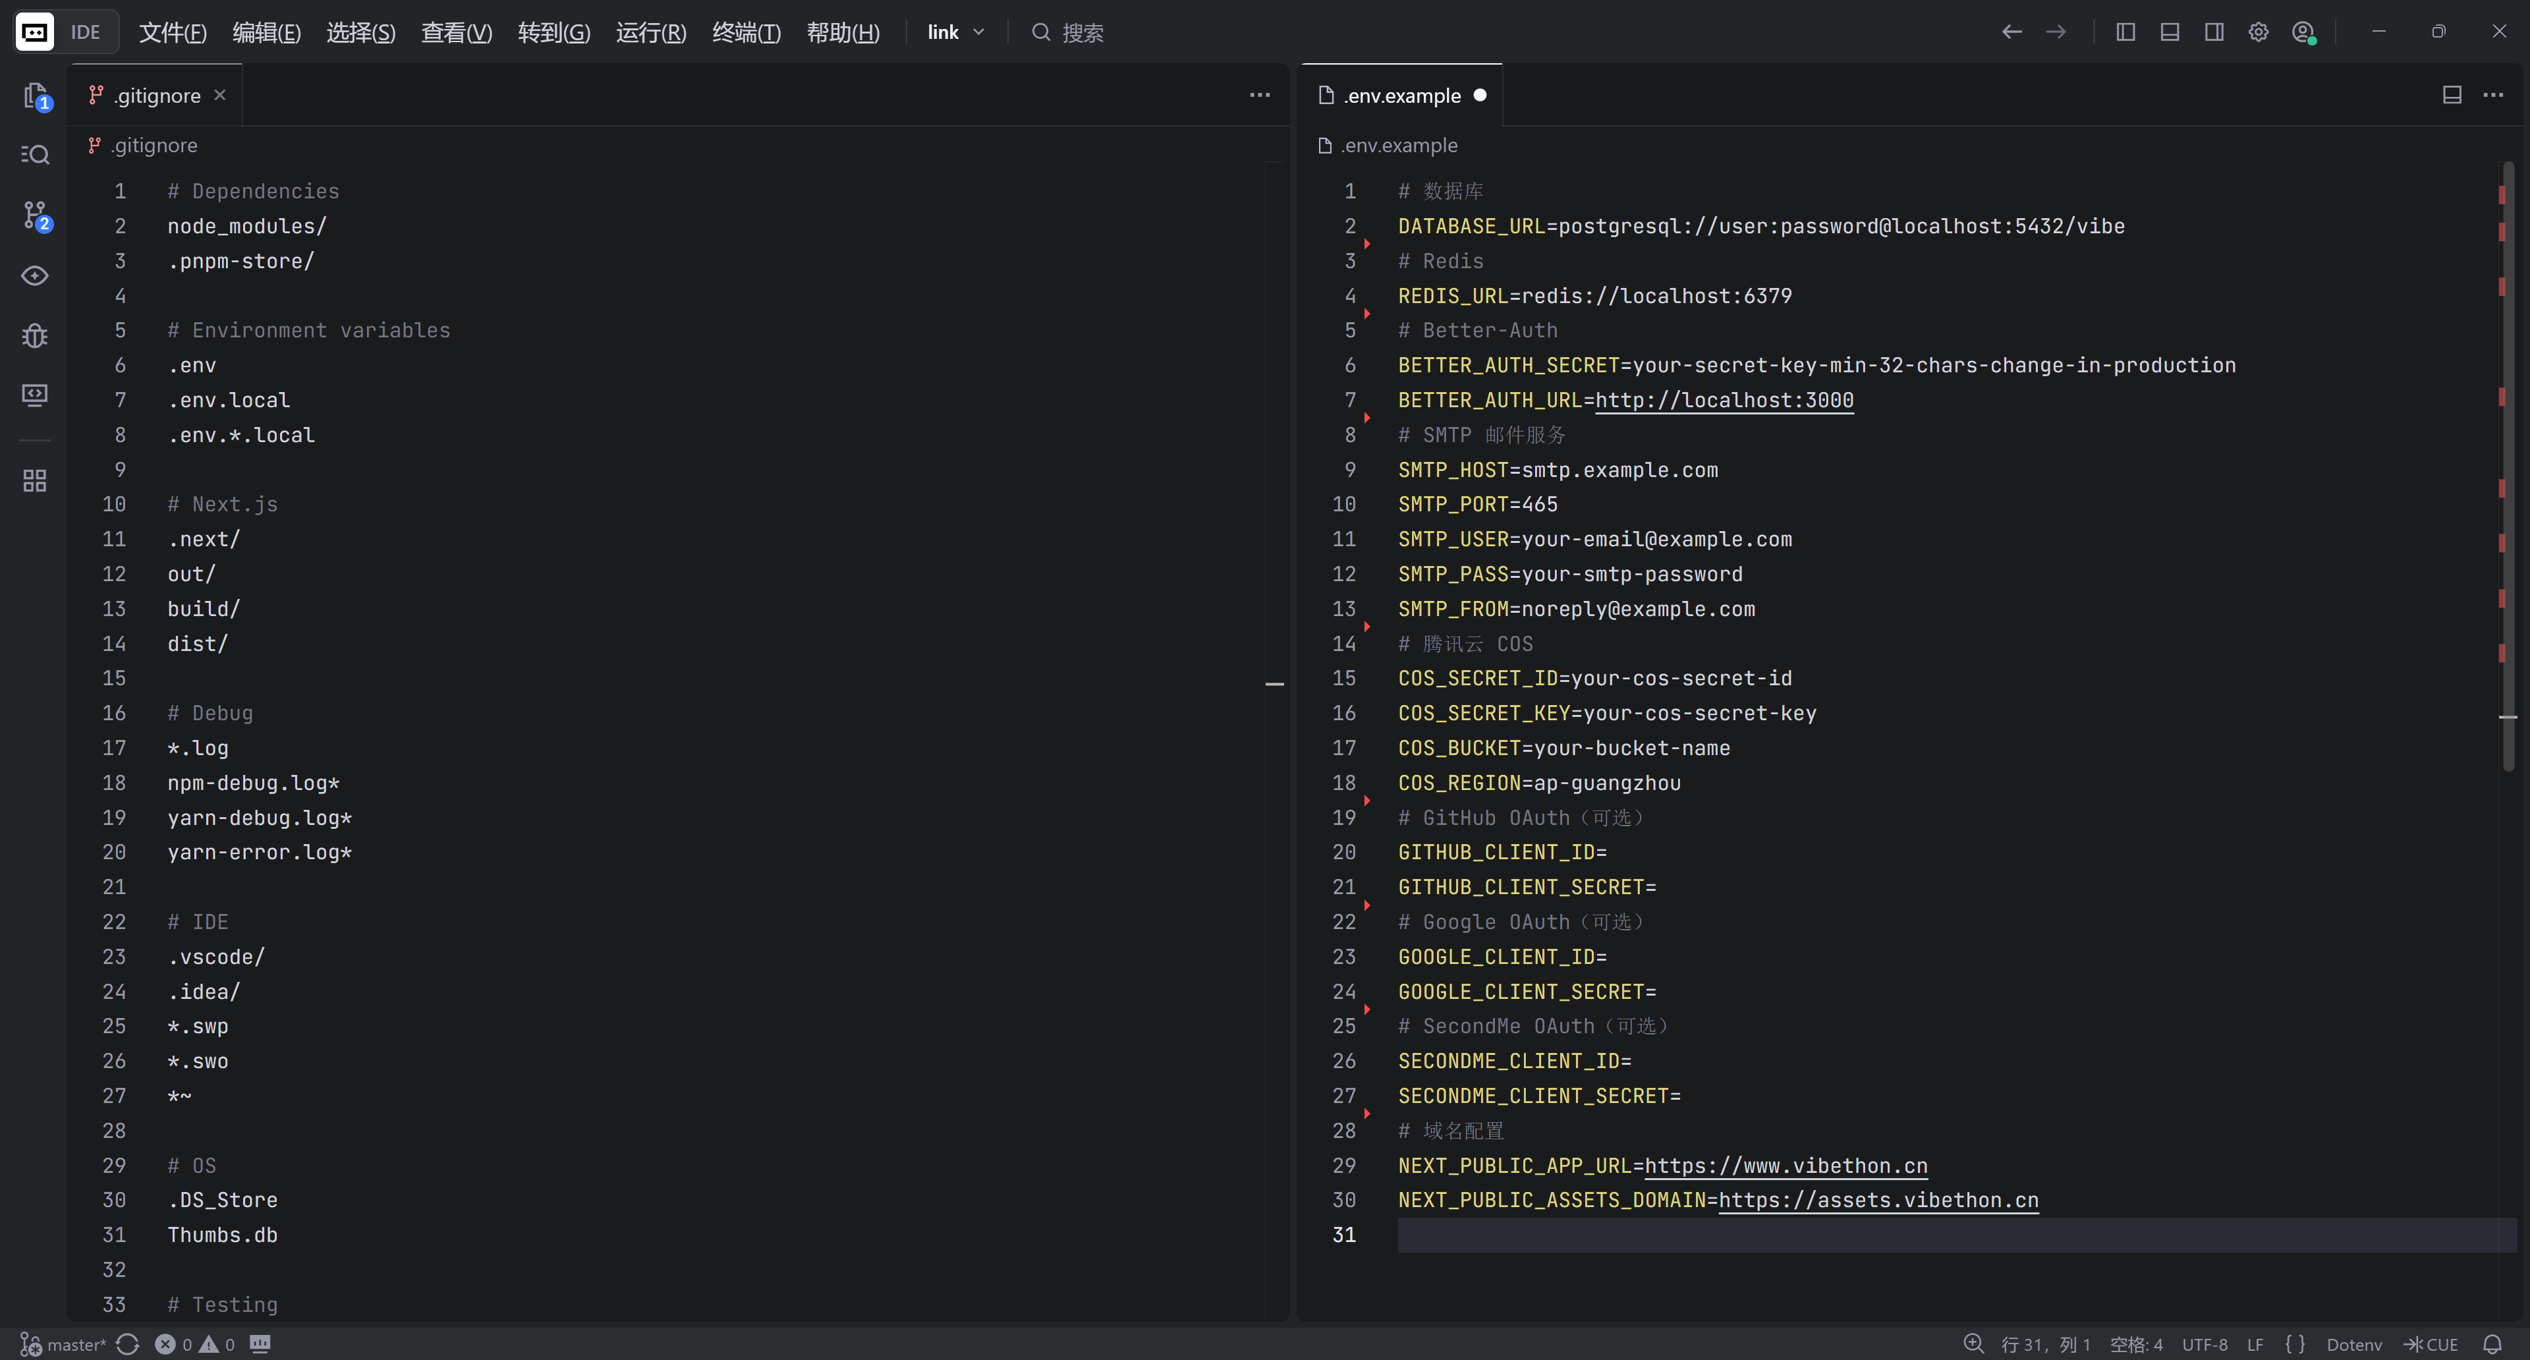Open more actions menu for .env.example editor
2530x1360 pixels.
(x=2492, y=96)
